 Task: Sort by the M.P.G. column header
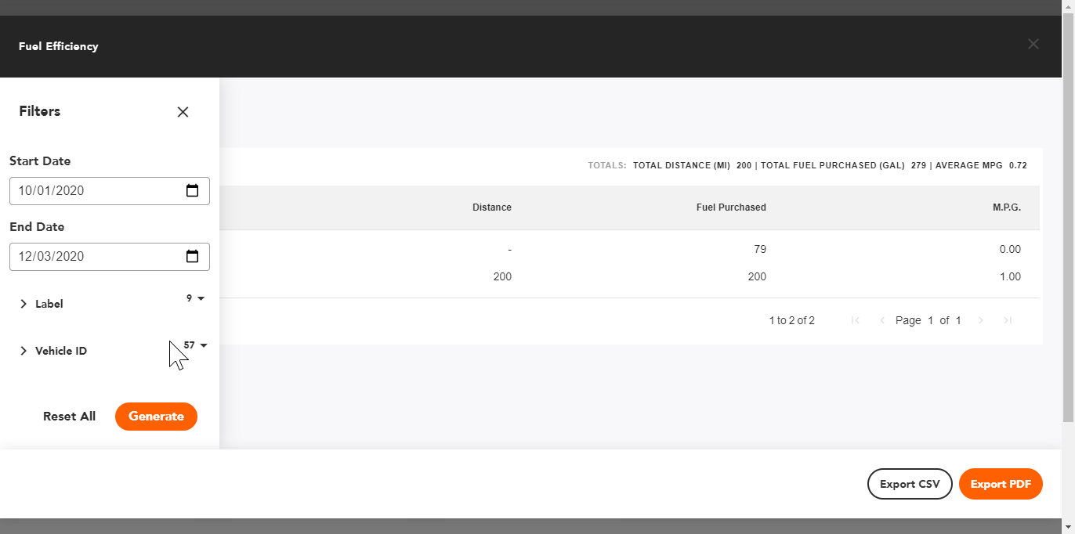pos(1006,207)
